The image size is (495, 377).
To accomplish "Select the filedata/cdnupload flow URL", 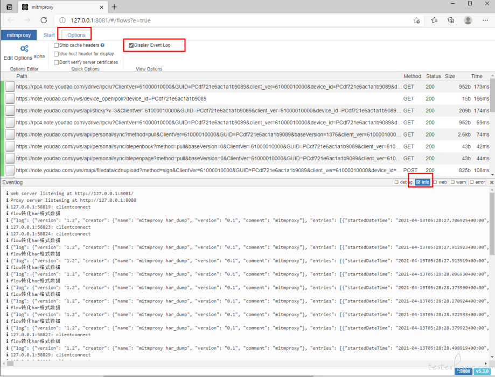I will click(208, 170).
